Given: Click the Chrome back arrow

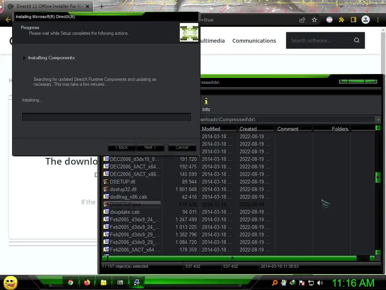Looking at the screenshot, I should click(x=8, y=20).
